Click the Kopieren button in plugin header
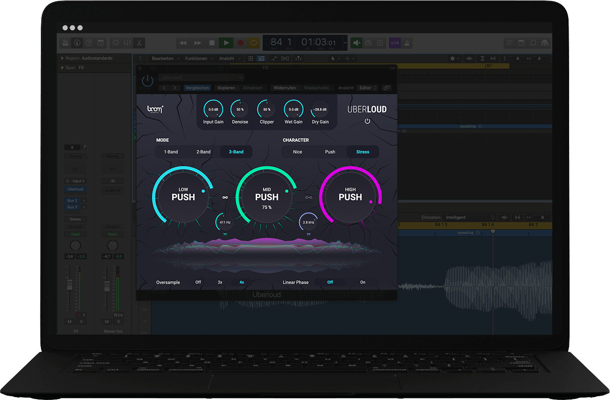 point(226,88)
